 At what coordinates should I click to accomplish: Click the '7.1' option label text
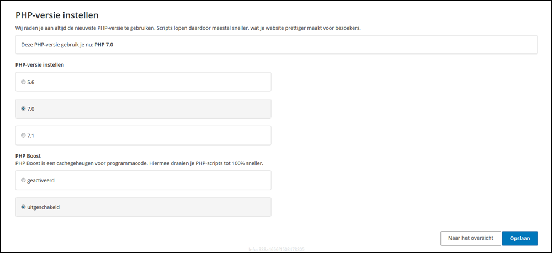pos(31,135)
